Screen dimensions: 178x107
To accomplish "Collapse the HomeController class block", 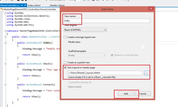I will pos(5,37).
